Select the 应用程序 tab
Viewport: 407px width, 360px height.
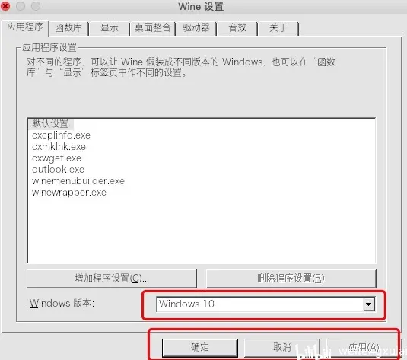coord(25,27)
